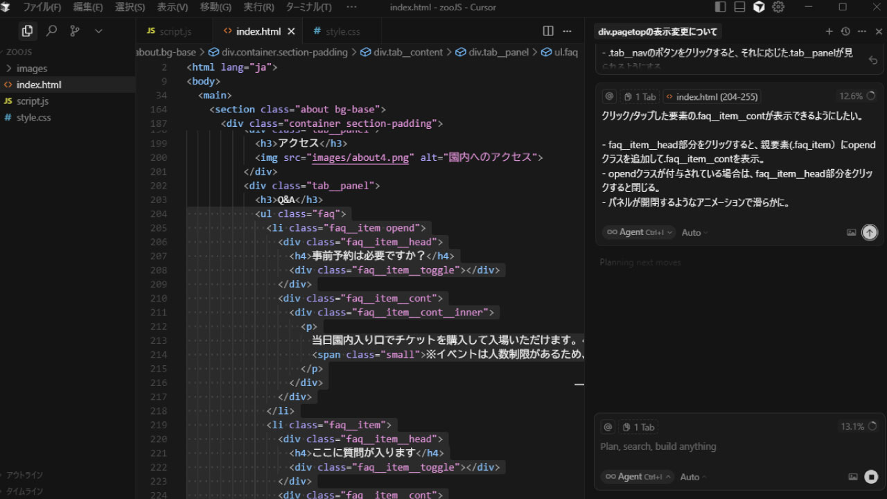Split the editor to the right
The width and height of the screenshot is (887, 499).
pyautogui.click(x=548, y=31)
